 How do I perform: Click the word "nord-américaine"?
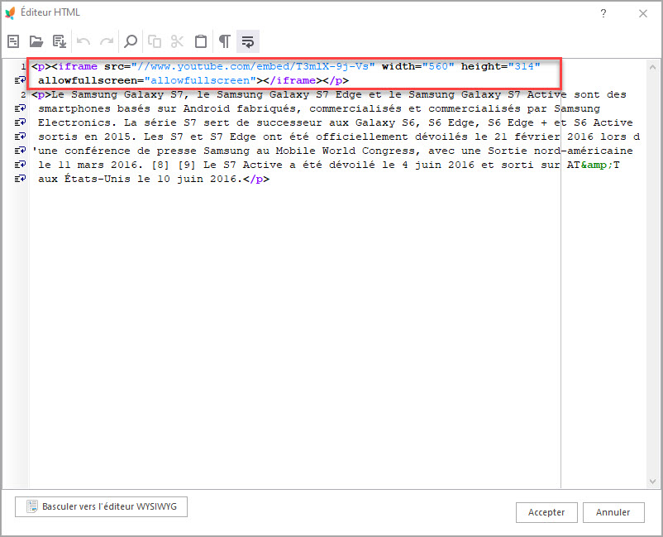pos(583,151)
